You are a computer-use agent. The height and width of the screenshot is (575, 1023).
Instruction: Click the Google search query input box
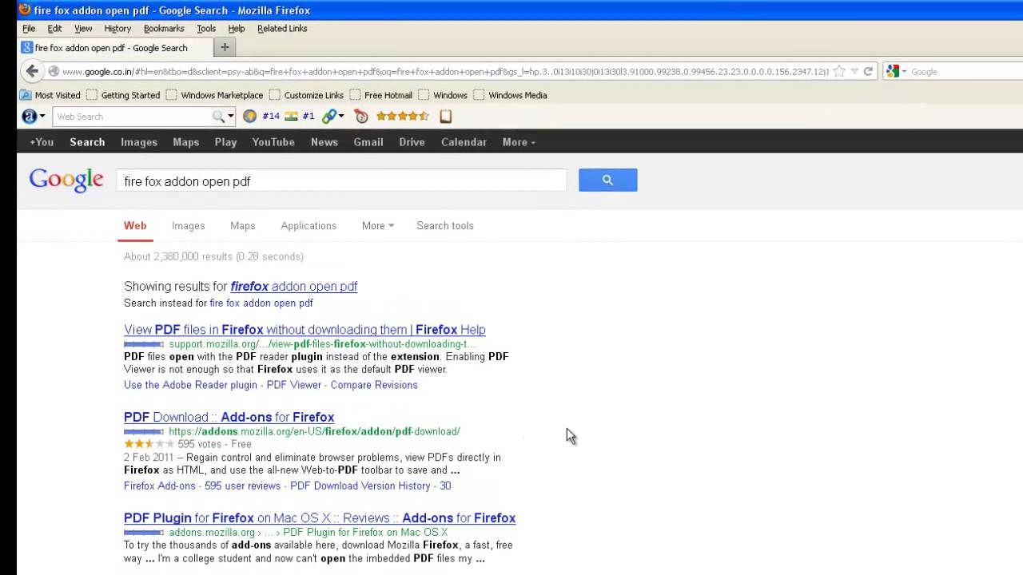click(x=341, y=181)
